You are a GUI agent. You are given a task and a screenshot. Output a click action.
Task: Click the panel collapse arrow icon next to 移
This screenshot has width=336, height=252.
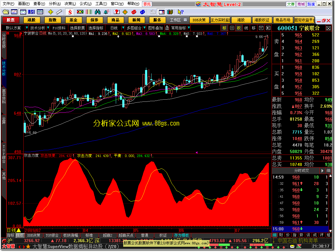click(x=261, y=28)
